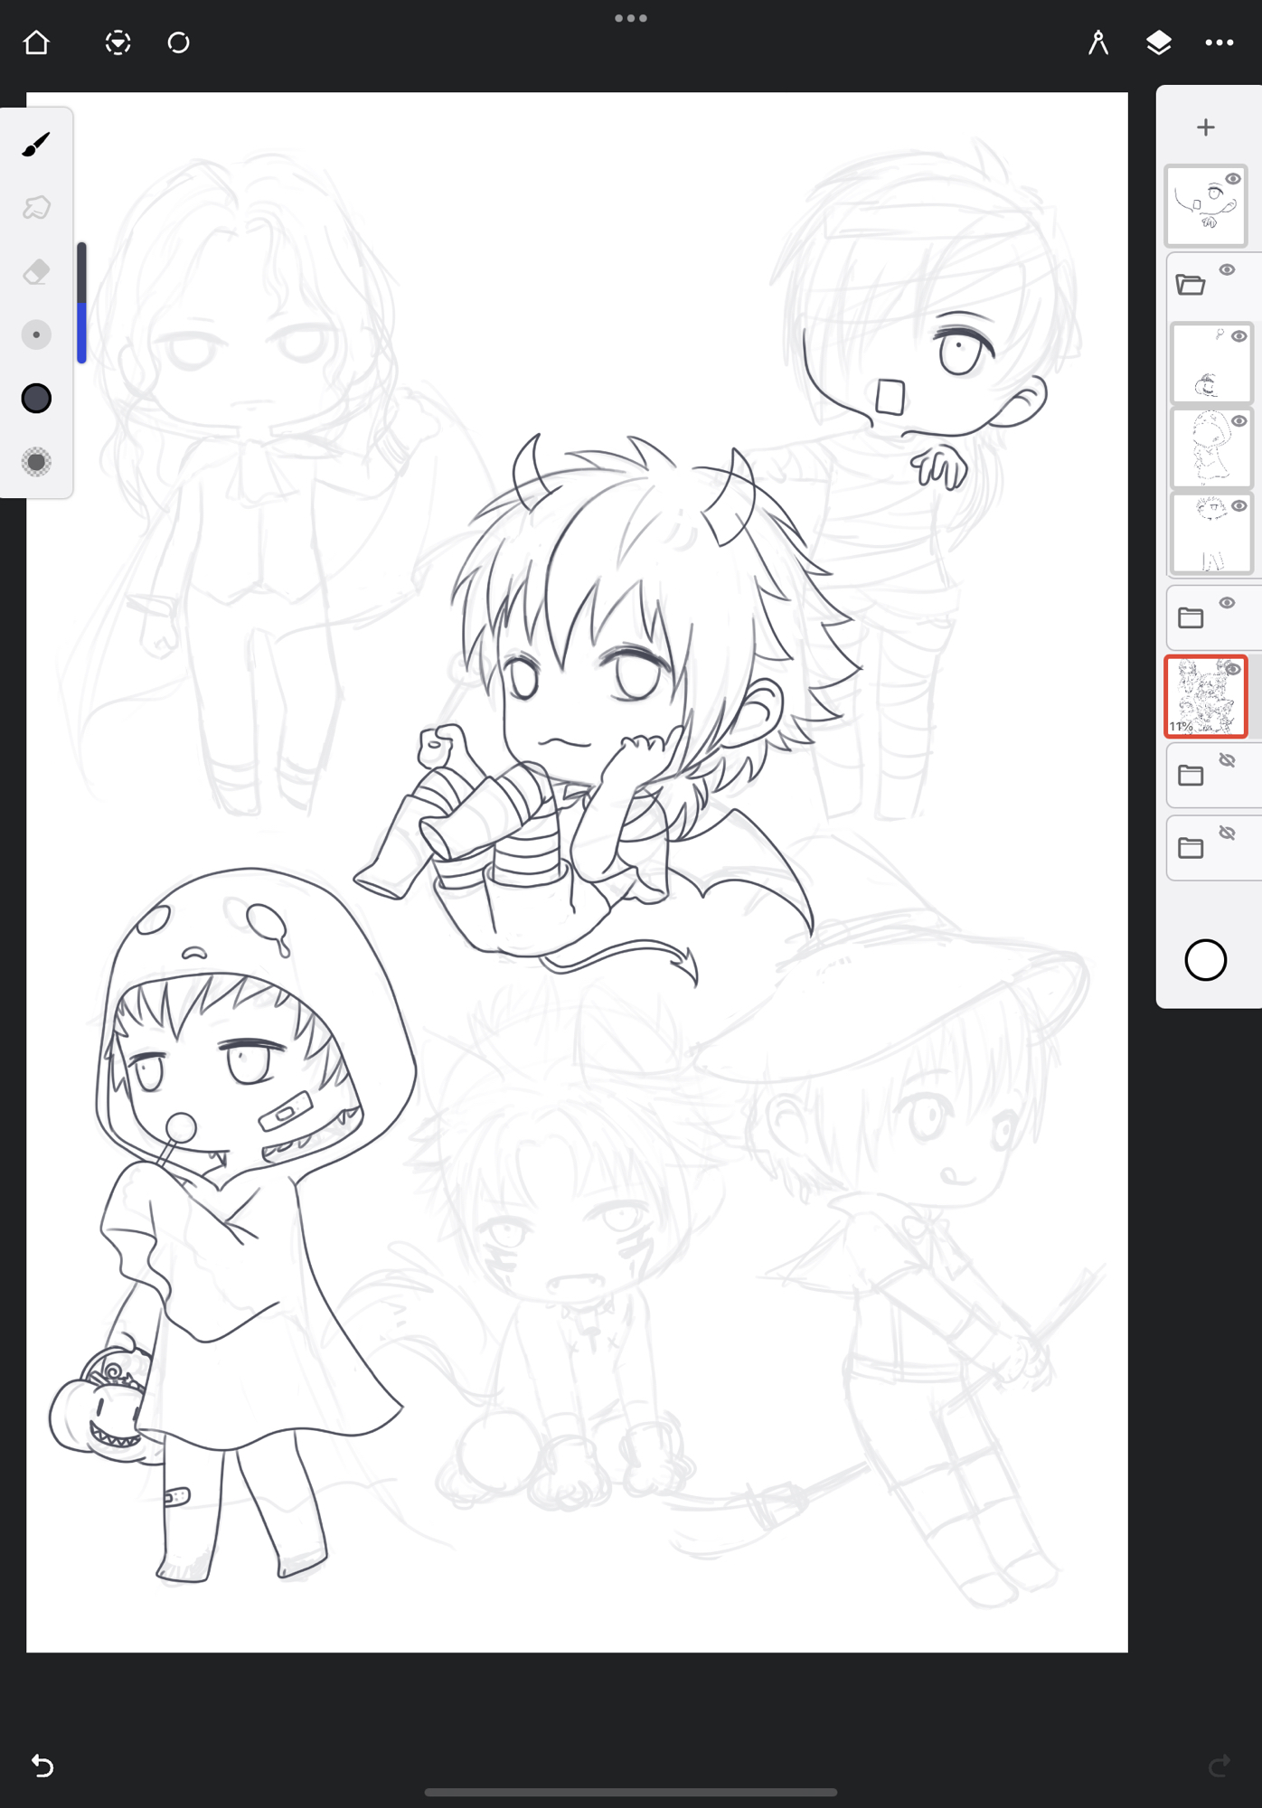Open the three-dot more options menu

click(x=1219, y=42)
